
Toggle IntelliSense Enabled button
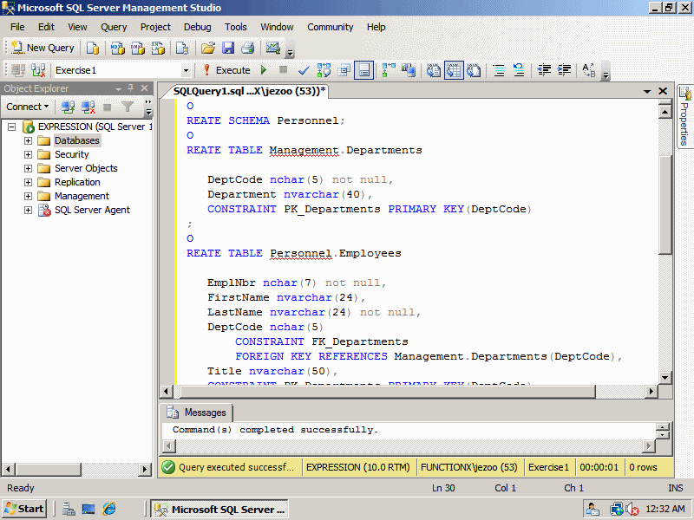[x=363, y=70]
